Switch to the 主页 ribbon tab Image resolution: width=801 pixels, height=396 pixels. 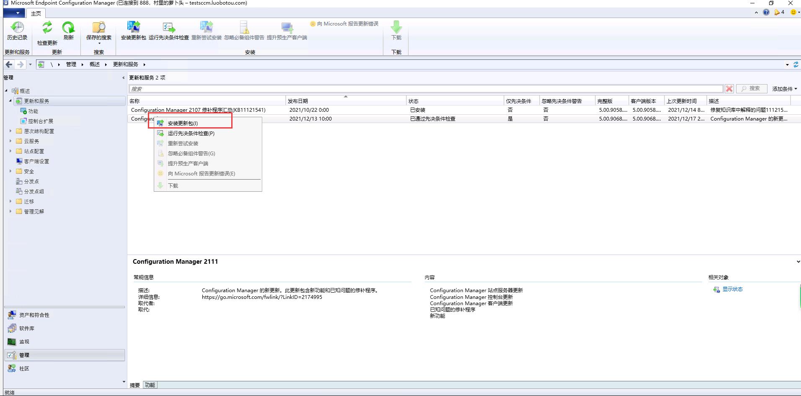coord(36,13)
